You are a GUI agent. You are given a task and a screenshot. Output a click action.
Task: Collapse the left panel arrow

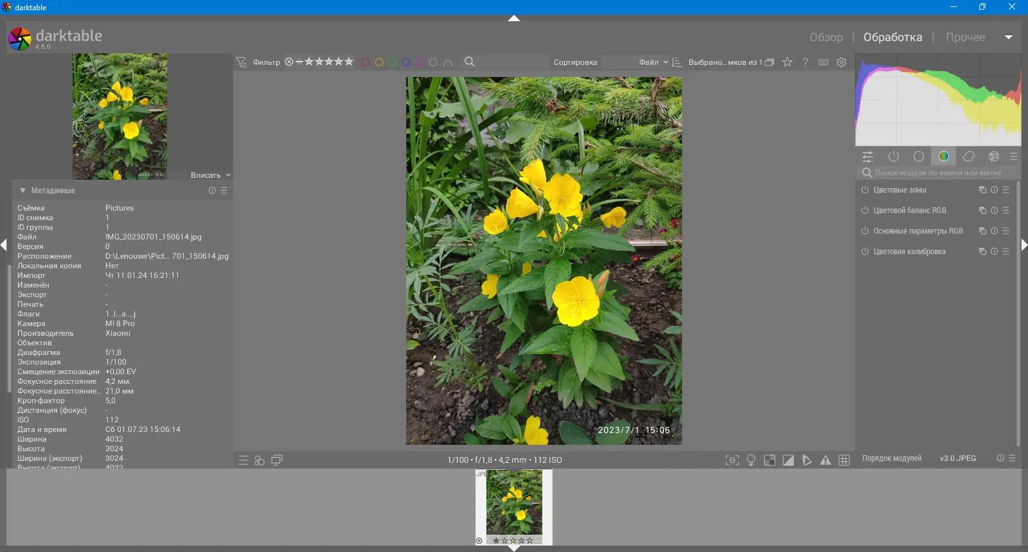point(4,245)
